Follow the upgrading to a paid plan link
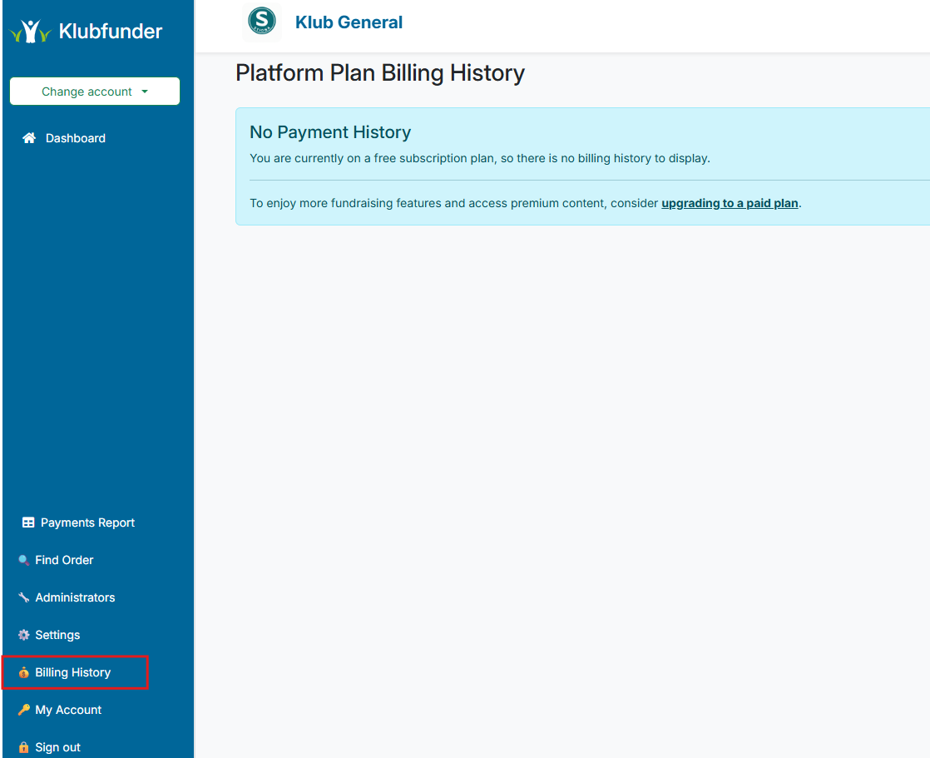Viewport: 930px width, 758px height. (730, 202)
